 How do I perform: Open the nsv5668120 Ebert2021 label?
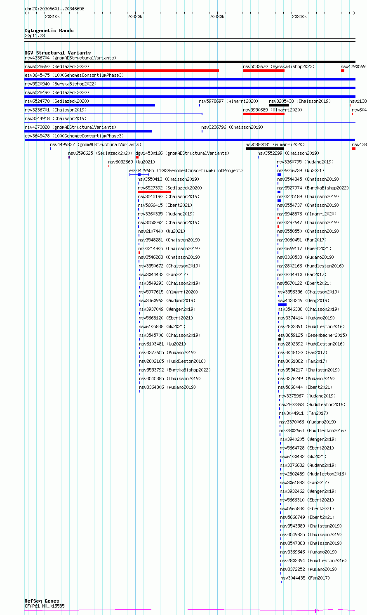click(x=166, y=318)
